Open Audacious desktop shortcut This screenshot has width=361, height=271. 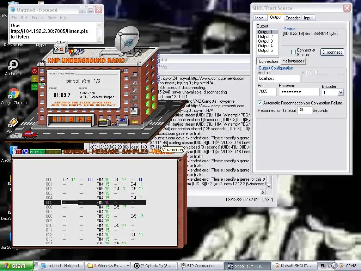(14, 67)
